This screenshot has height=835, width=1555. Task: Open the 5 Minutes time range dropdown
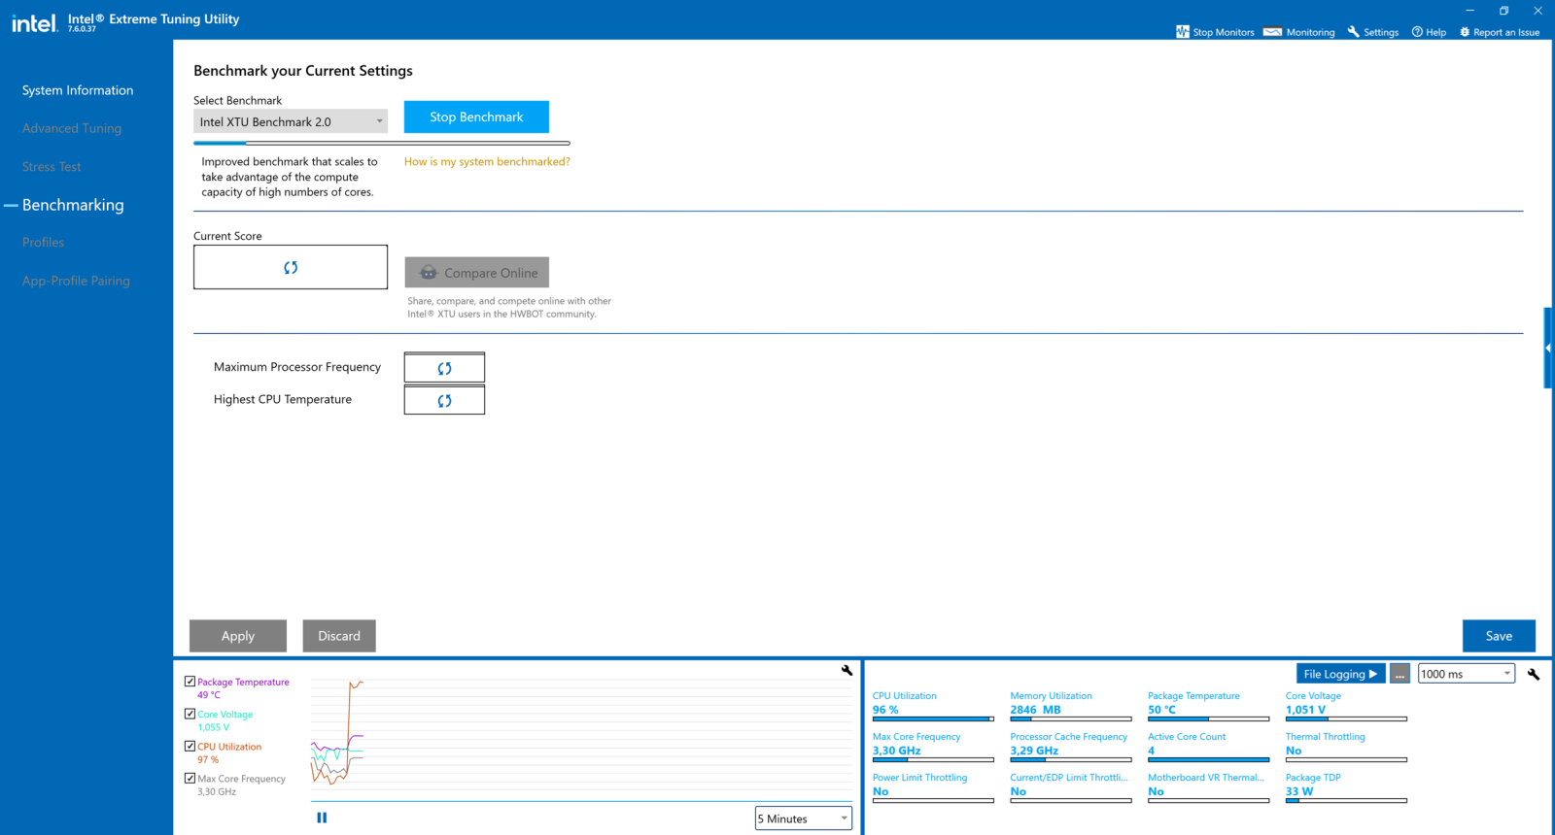(804, 818)
